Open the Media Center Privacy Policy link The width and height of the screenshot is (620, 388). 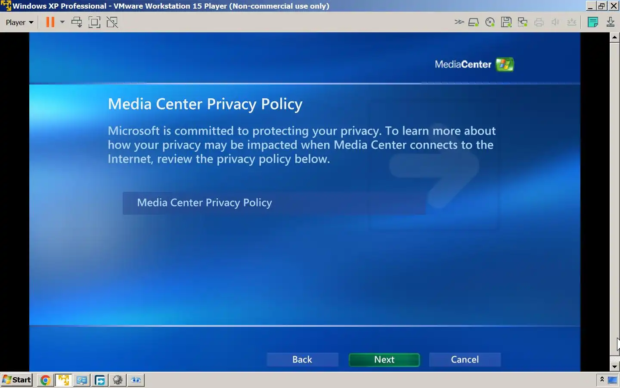[274, 203]
